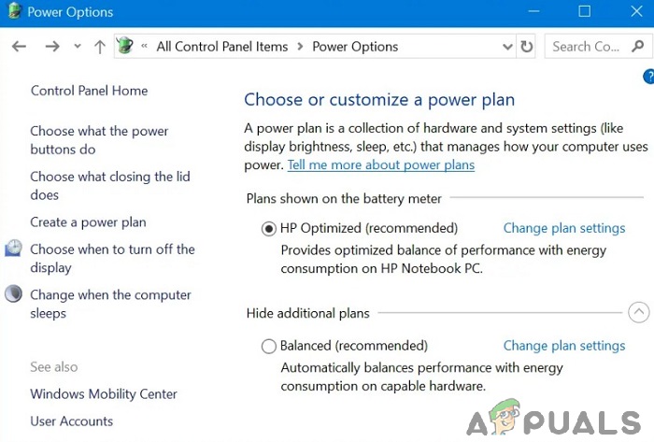The width and height of the screenshot is (654, 442).
Task: Click the back navigation arrow
Action: tap(20, 47)
